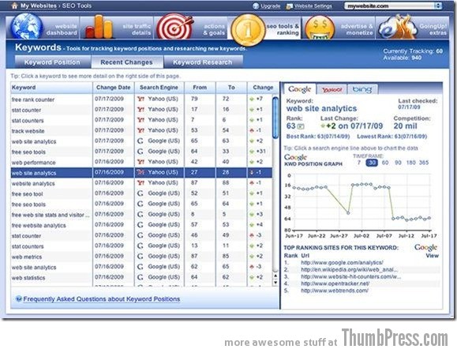Select the seo tools & ranking gold coin
Image resolution: width=457 pixels, height=353 pixels.
tap(248, 30)
